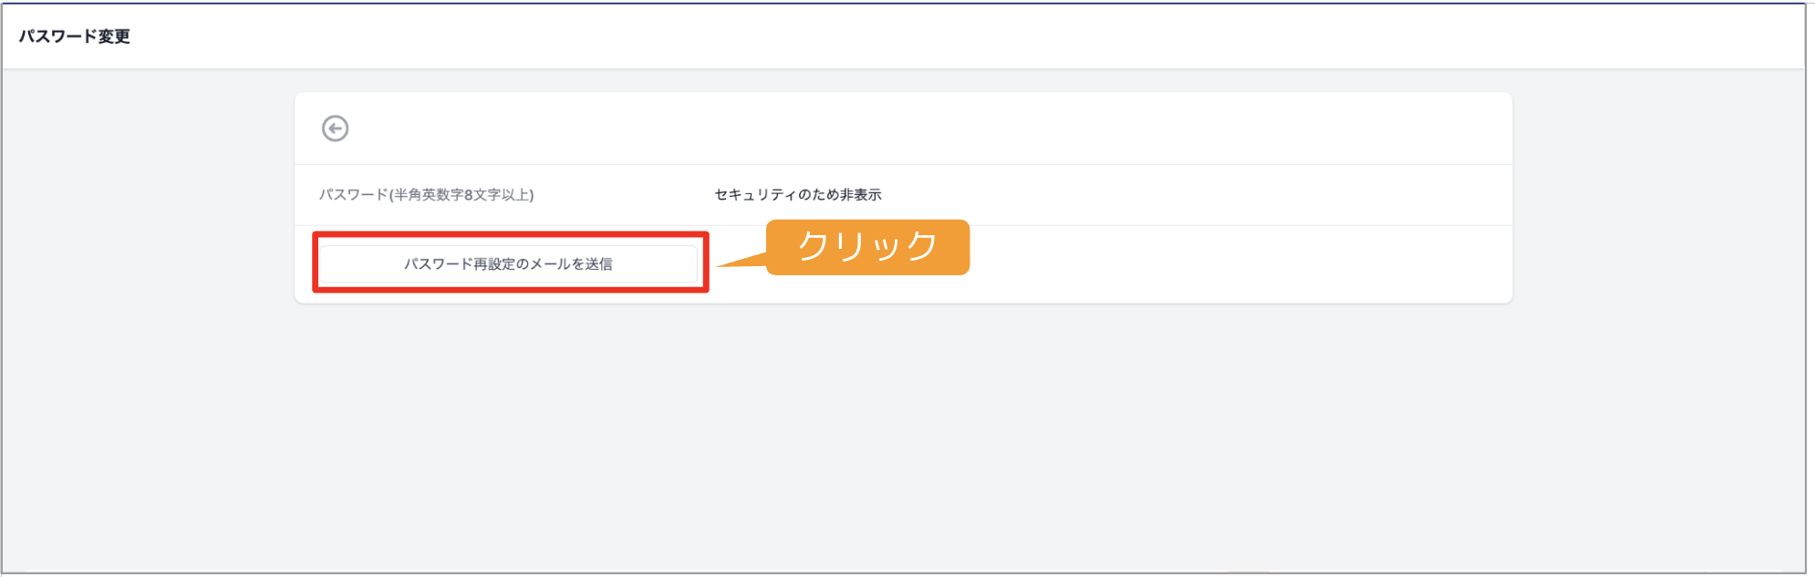
Task: Select the パスワード(半角英数字8文字以上) label
Action: tap(426, 194)
